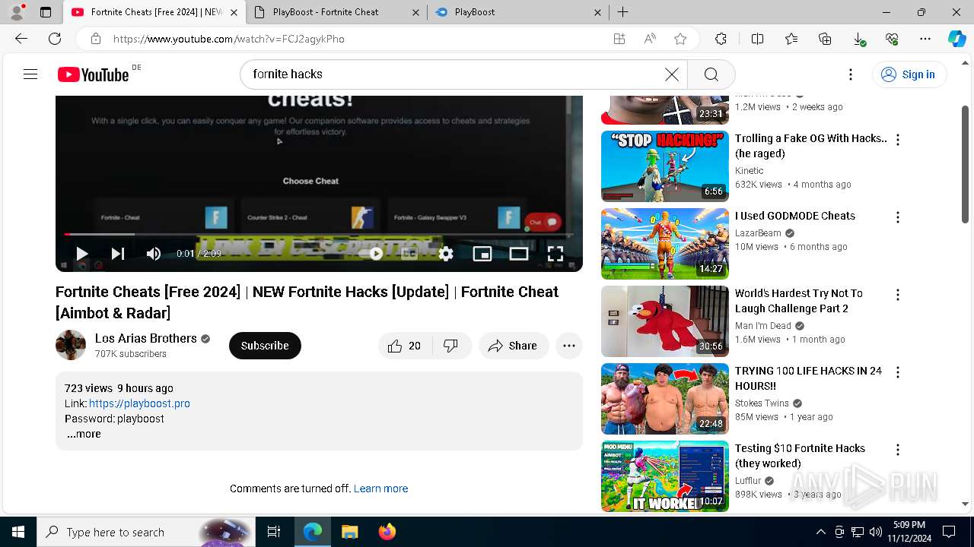The image size is (974, 547).
Task: Switch to miniplayer mode
Action: [x=482, y=254]
